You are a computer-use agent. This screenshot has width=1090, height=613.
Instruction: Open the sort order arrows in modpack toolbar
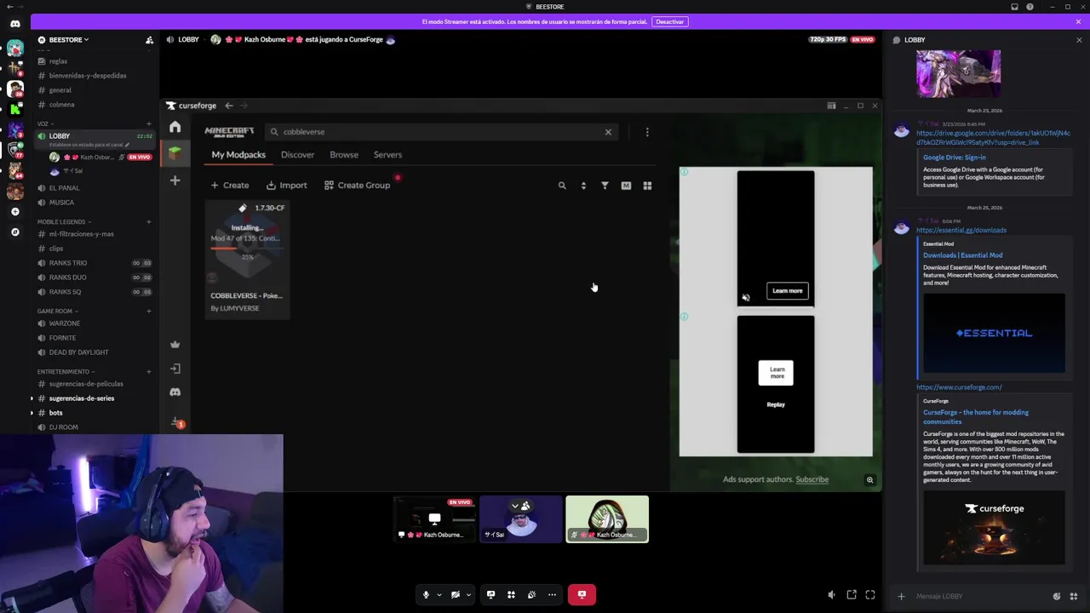point(583,186)
